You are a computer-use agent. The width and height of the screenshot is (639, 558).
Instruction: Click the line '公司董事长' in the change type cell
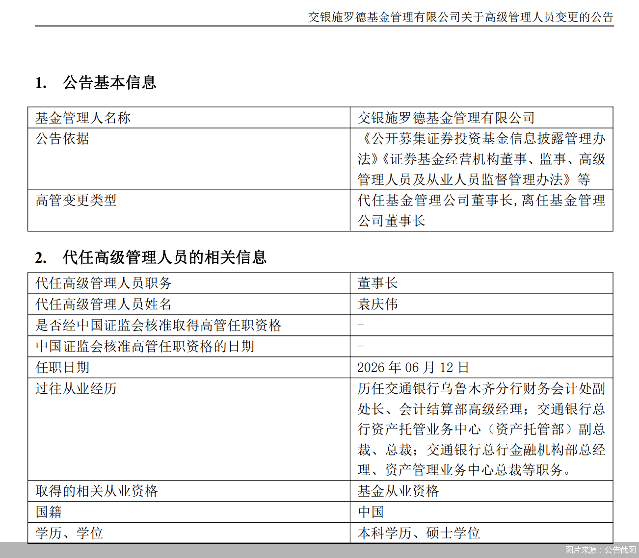click(391, 221)
